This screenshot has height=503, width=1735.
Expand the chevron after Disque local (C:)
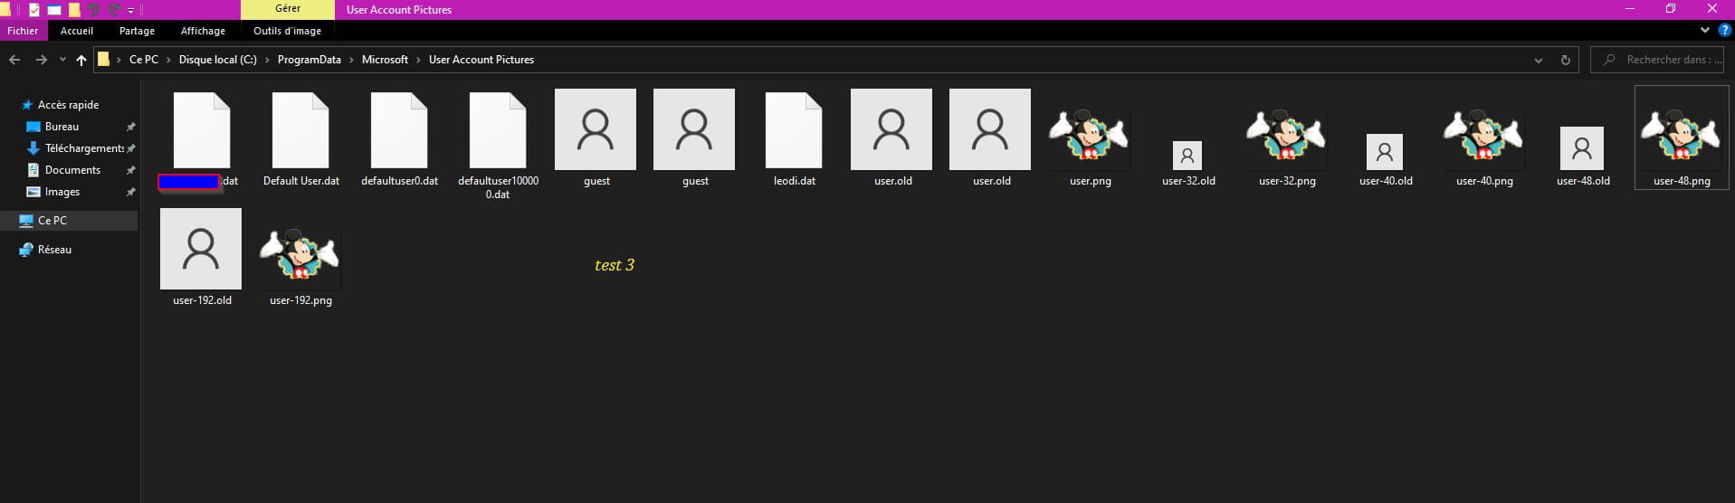(268, 60)
